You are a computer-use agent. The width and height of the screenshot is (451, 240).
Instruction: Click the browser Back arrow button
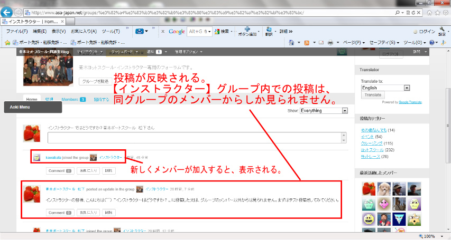[6, 13]
